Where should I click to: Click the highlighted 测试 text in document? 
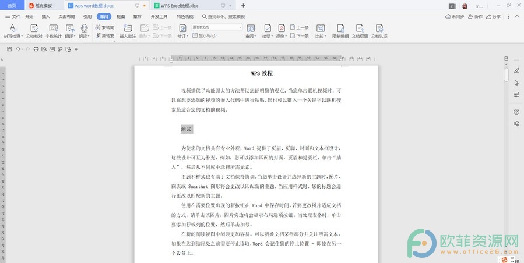point(187,129)
